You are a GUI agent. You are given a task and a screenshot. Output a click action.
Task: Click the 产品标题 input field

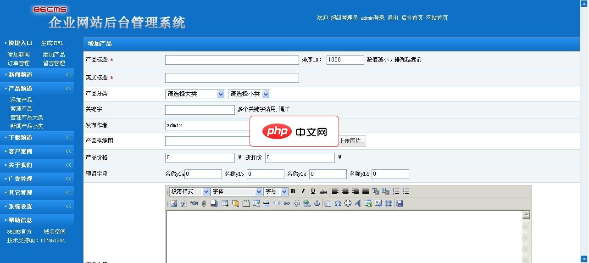(x=232, y=60)
